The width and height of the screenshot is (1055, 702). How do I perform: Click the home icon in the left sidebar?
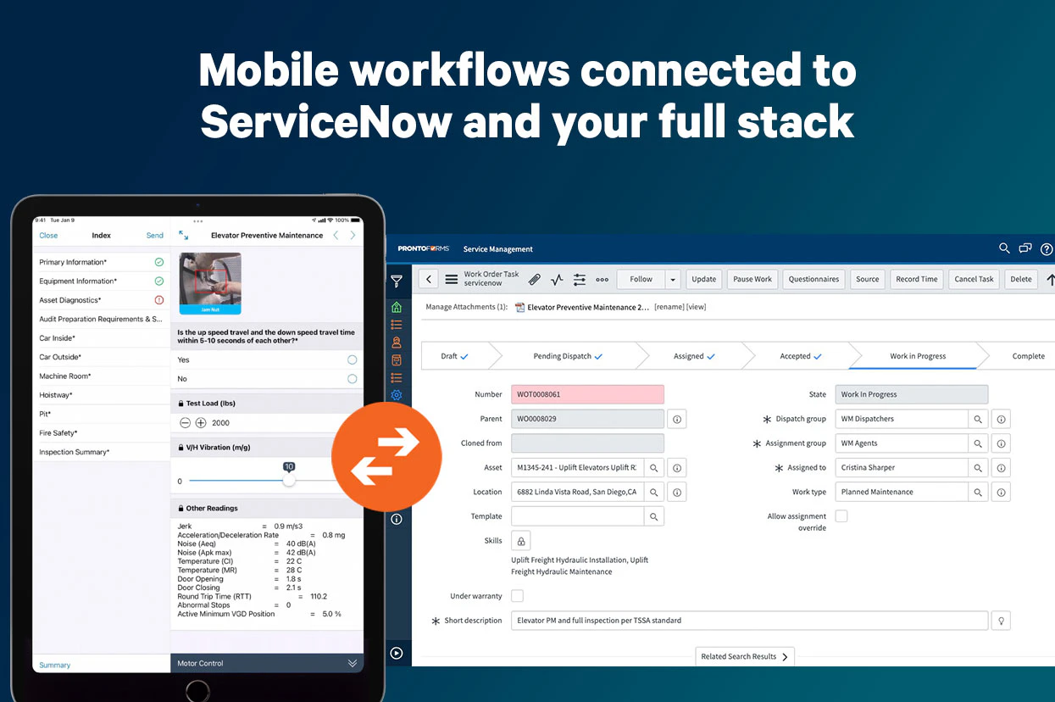(397, 308)
